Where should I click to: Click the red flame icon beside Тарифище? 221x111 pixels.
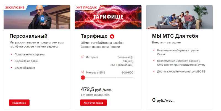pyautogui.click(x=112, y=37)
